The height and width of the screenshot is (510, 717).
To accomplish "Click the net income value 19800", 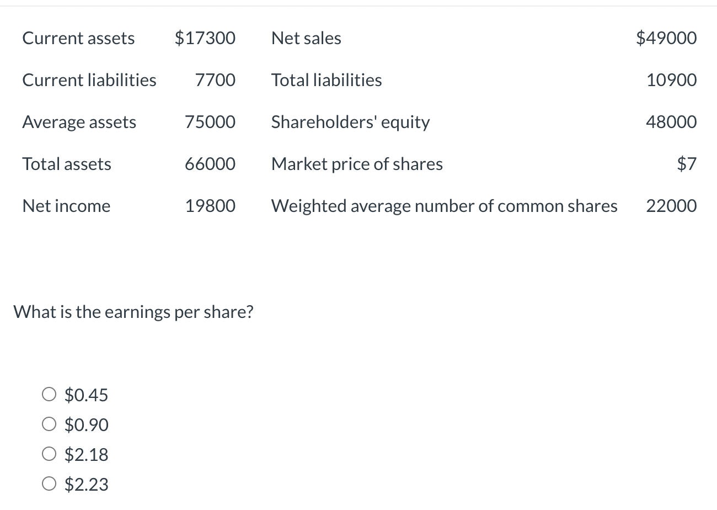I will pos(210,206).
